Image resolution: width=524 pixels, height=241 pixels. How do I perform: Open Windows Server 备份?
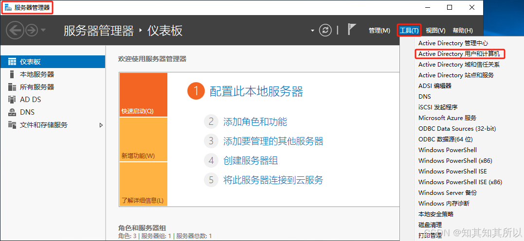[448, 192]
